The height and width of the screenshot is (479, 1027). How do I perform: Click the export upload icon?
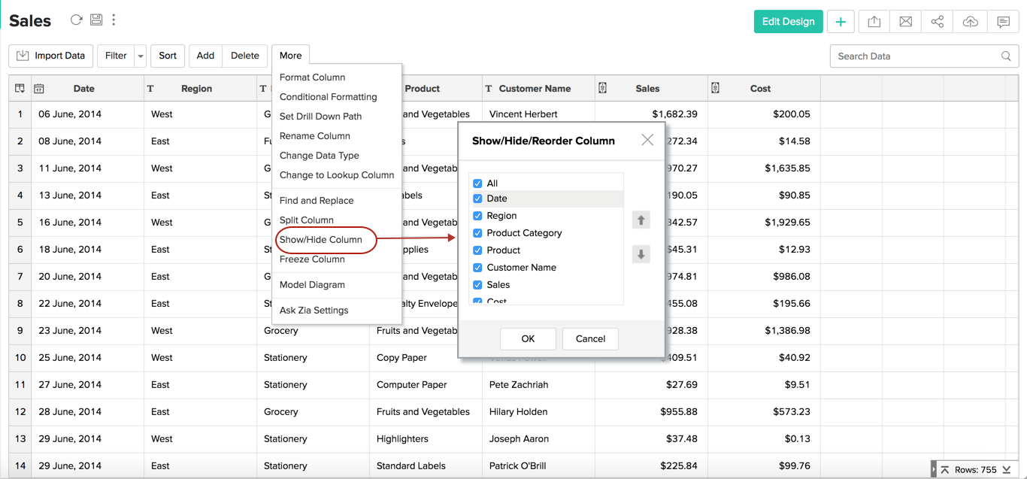tap(874, 22)
